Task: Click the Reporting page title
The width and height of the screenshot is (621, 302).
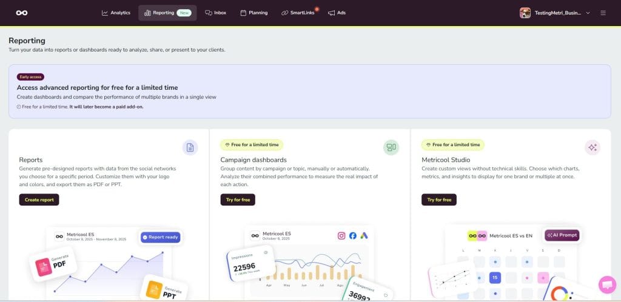Action: tap(27, 41)
